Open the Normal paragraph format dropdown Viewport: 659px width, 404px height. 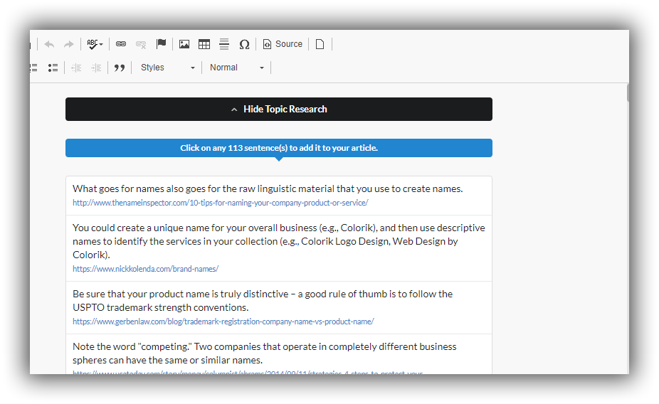pyautogui.click(x=236, y=68)
